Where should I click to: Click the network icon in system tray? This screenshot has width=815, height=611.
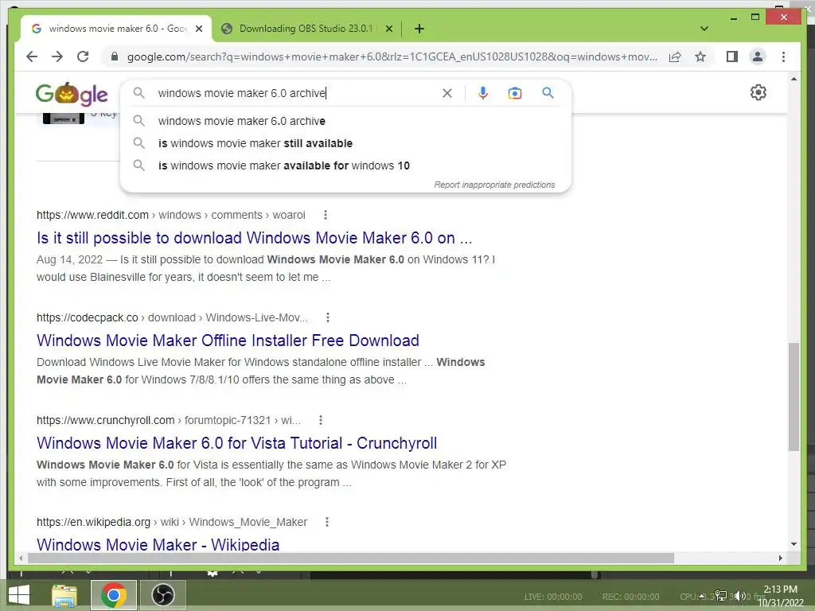(x=721, y=596)
